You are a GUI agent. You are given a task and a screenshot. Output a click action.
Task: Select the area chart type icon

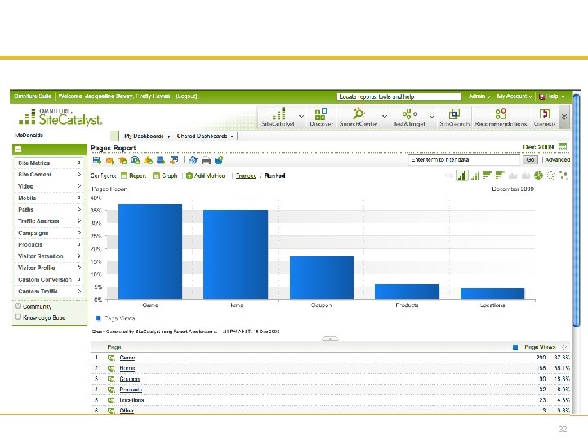coord(513,176)
